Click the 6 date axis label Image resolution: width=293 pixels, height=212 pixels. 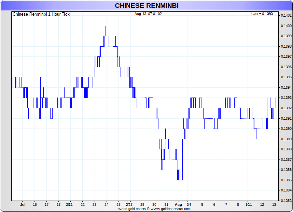(x=214, y=204)
